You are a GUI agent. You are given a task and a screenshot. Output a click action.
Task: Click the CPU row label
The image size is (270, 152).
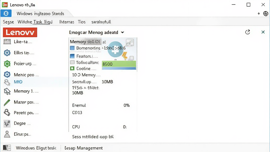tap(76, 127)
